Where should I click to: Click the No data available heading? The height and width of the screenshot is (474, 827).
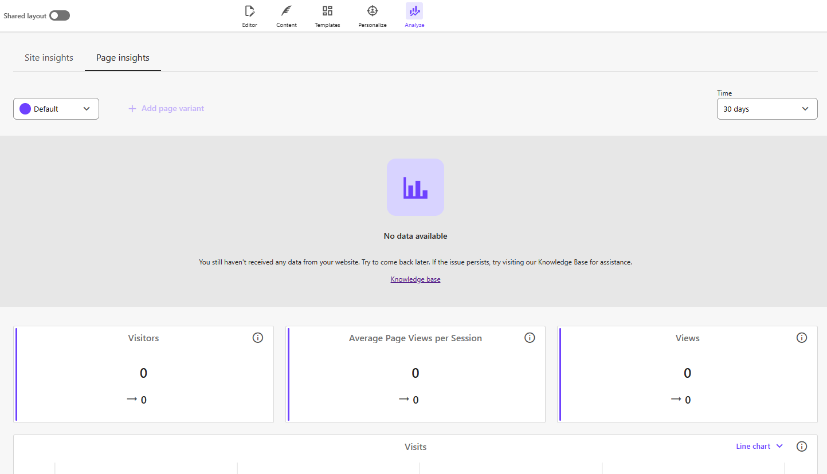click(x=416, y=236)
